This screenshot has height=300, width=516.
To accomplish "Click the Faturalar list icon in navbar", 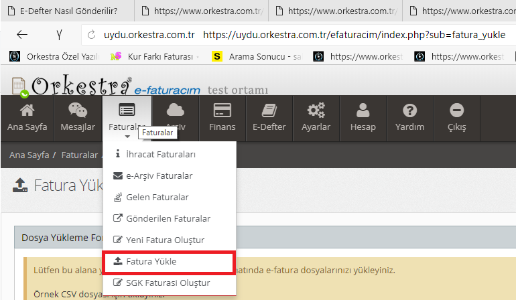I will tap(127, 110).
